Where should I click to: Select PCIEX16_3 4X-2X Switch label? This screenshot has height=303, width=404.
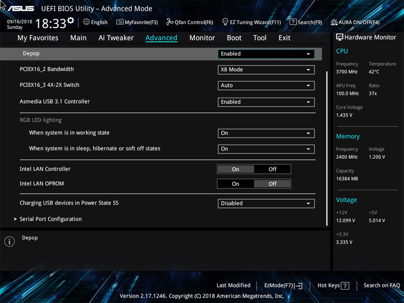49,85
